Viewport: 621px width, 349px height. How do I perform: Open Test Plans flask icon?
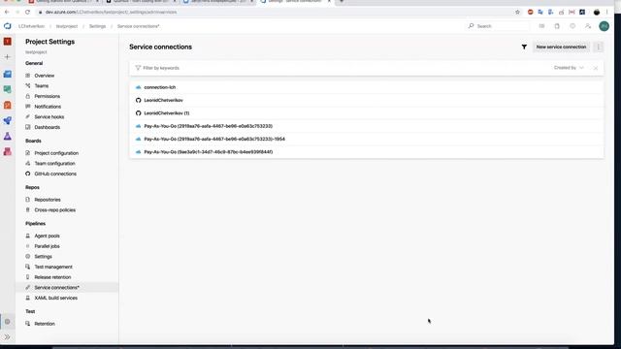[x=8, y=136]
